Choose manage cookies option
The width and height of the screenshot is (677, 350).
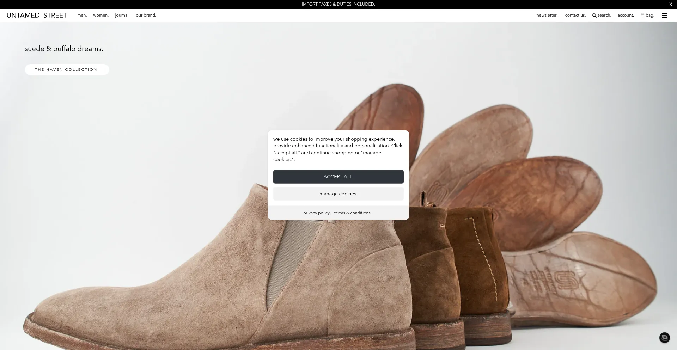pyautogui.click(x=338, y=194)
